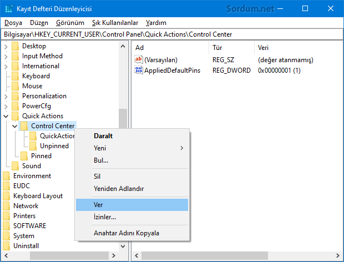Click the tree pane scroll-right arrow

(x=114, y=256)
